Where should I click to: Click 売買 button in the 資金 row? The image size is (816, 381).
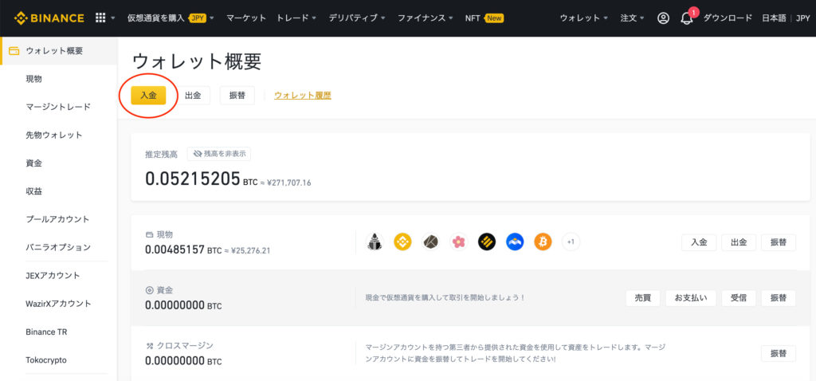(643, 298)
